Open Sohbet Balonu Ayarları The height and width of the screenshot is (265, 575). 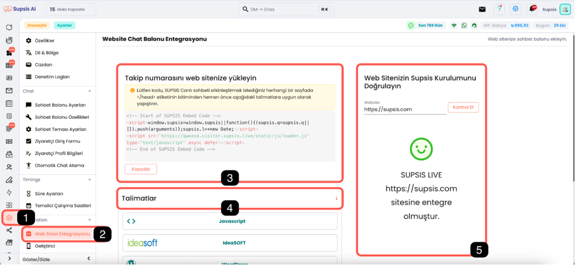pyautogui.click(x=60, y=105)
